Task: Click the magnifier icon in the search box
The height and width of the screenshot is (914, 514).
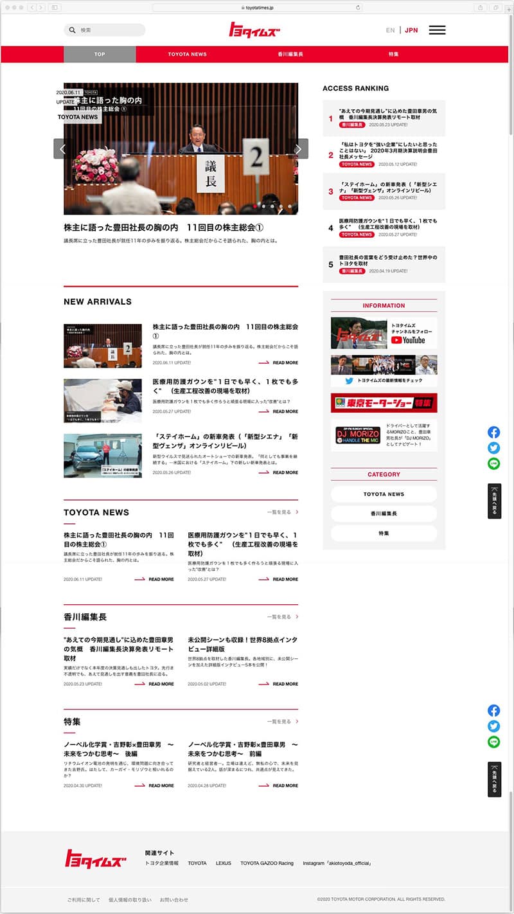Action: tap(71, 30)
